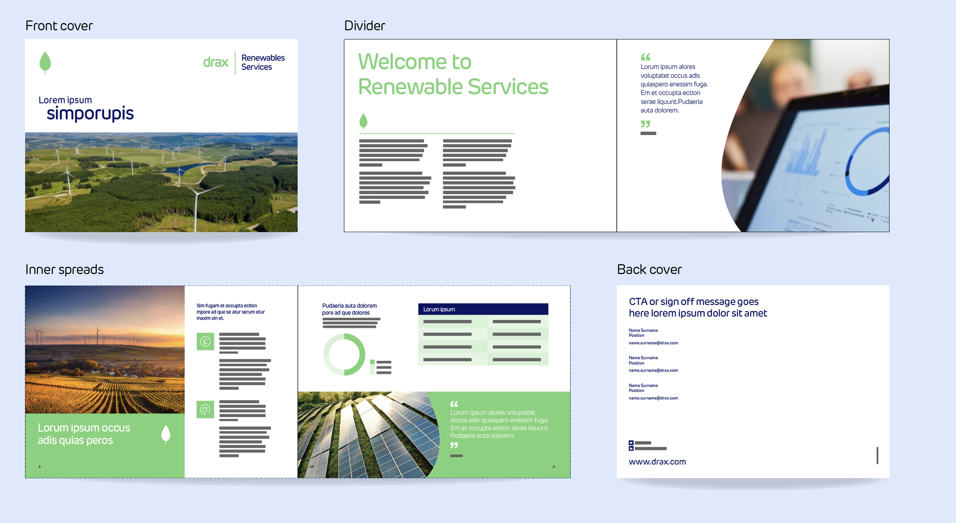This screenshot has height=523, width=956.
Task: Click the green leaf icon on front cover
Action: click(x=45, y=62)
